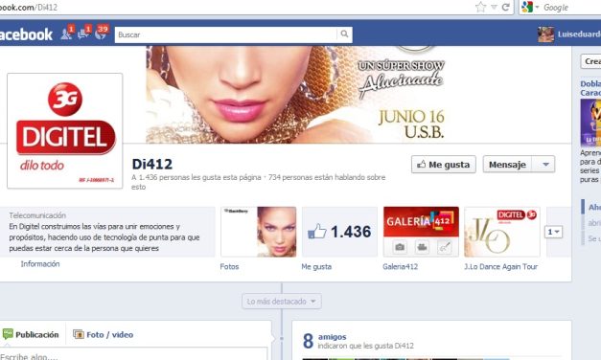Click guitar icon in Galeria412 tile
Viewport: 601px width, 360px height.
(444, 247)
